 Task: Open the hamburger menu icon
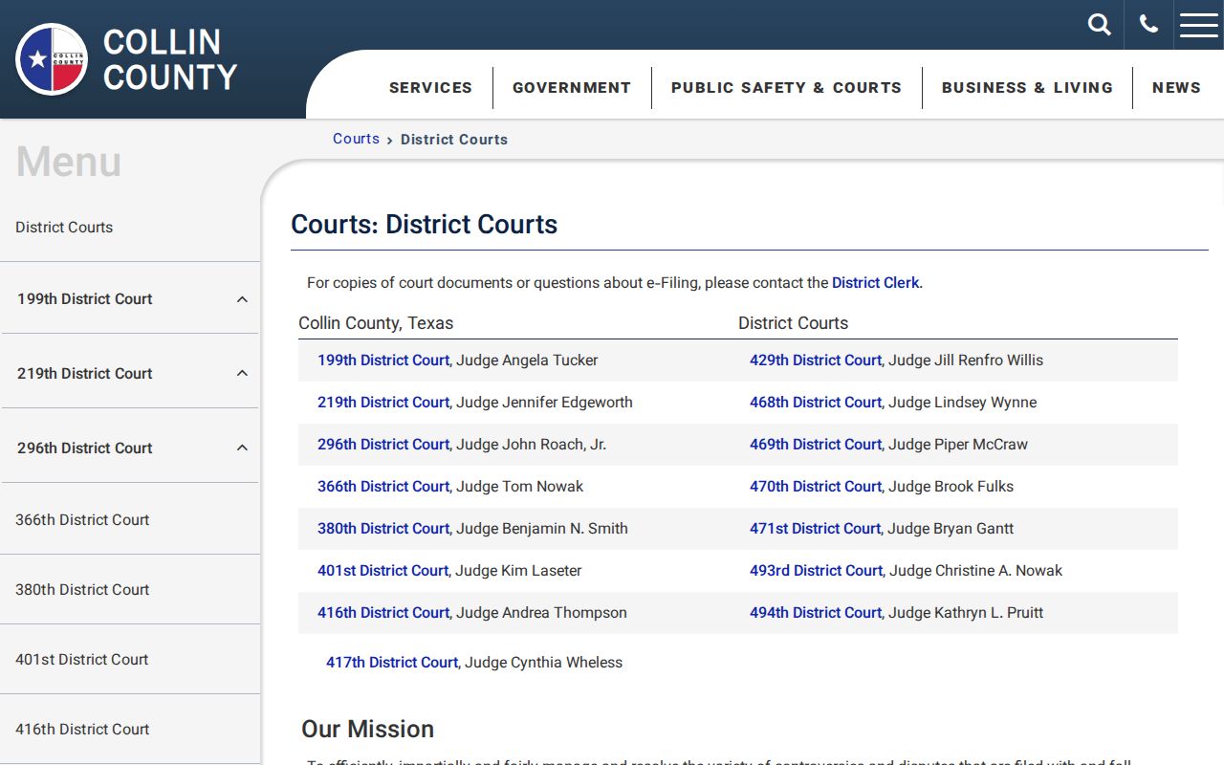[x=1199, y=25]
